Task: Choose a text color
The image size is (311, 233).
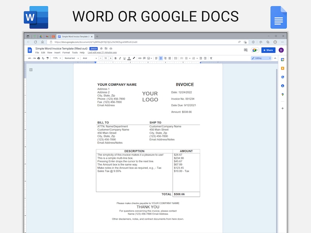Action: pos(129,58)
